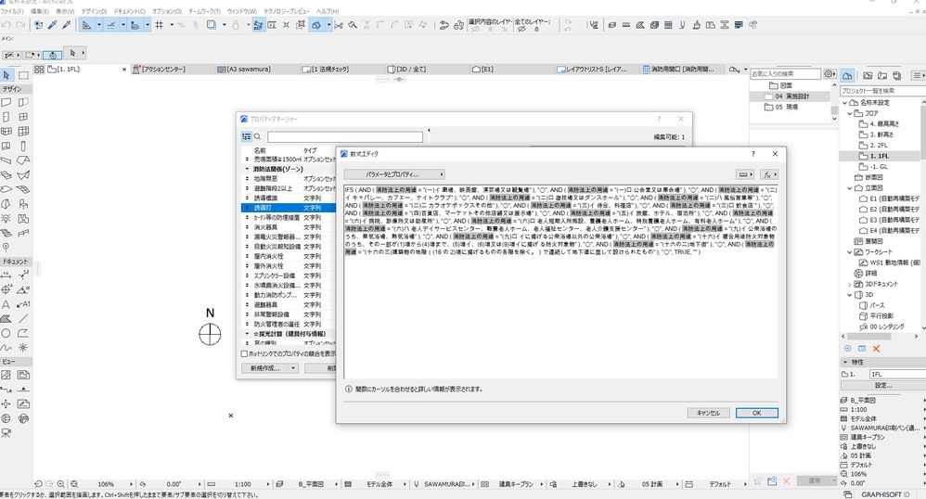This screenshot has width=926, height=499.
Task: Select the Hotspot tool in the toolbox
Action: tap(23, 348)
